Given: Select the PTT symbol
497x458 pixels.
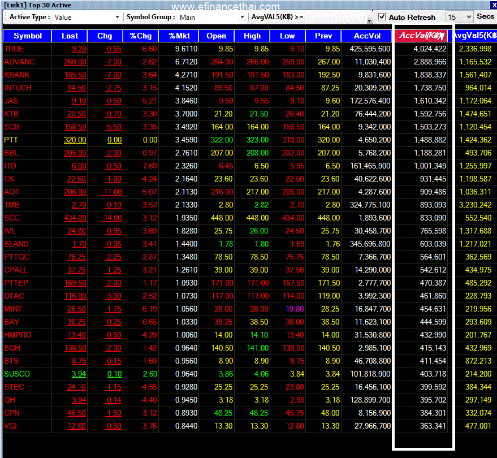Looking at the screenshot, I should pos(11,140).
